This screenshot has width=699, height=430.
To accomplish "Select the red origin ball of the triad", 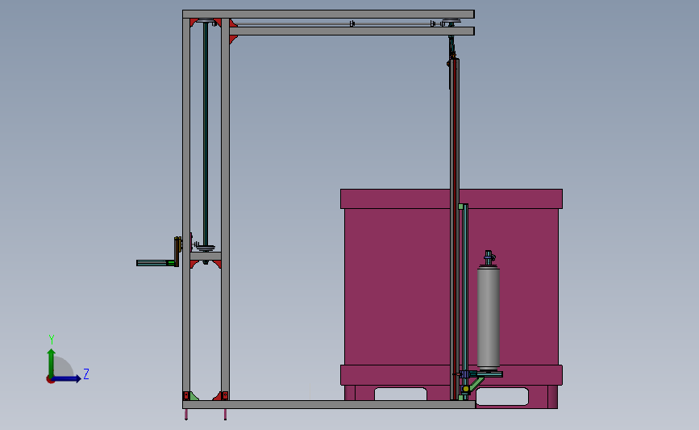I will [50, 380].
